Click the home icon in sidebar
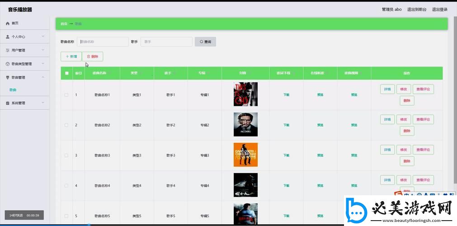 click(x=8, y=23)
